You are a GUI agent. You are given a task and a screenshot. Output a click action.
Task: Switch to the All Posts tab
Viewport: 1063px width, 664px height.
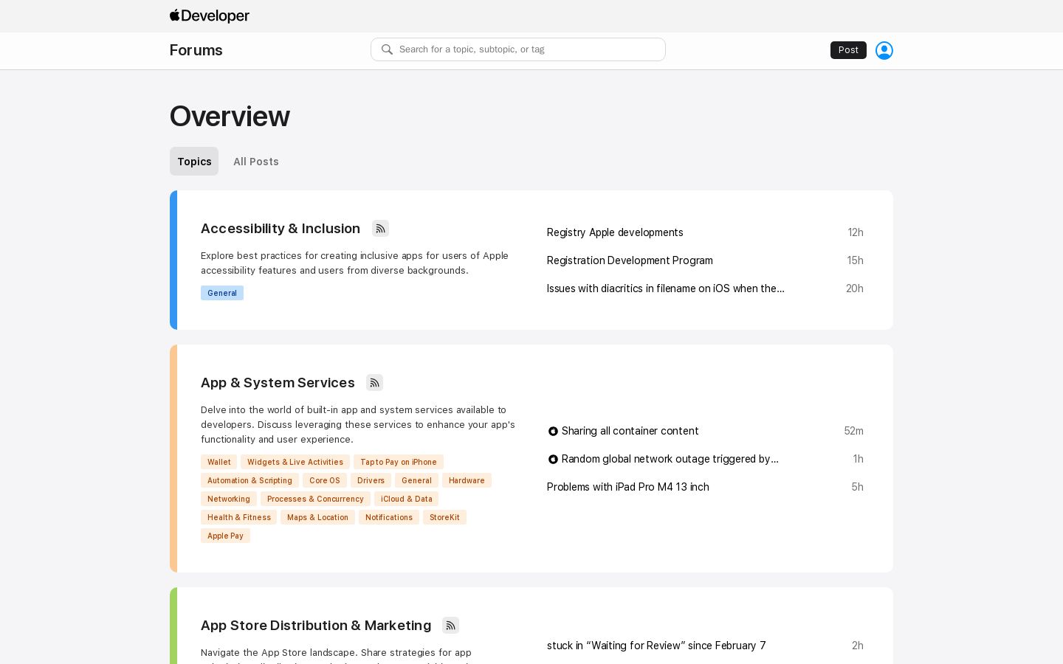point(256,162)
